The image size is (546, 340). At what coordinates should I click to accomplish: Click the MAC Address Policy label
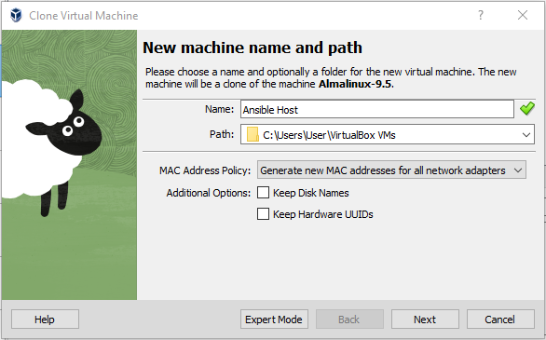pyautogui.click(x=205, y=170)
